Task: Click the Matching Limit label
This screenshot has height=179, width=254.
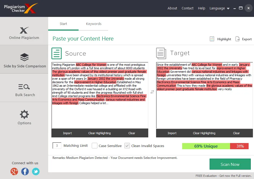Action: (76, 145)
